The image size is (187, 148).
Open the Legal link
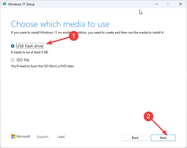pyautogui.click(x=61, y=137)
